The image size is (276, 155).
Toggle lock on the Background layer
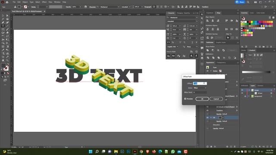pyautogui.click(x=245, y=96)
